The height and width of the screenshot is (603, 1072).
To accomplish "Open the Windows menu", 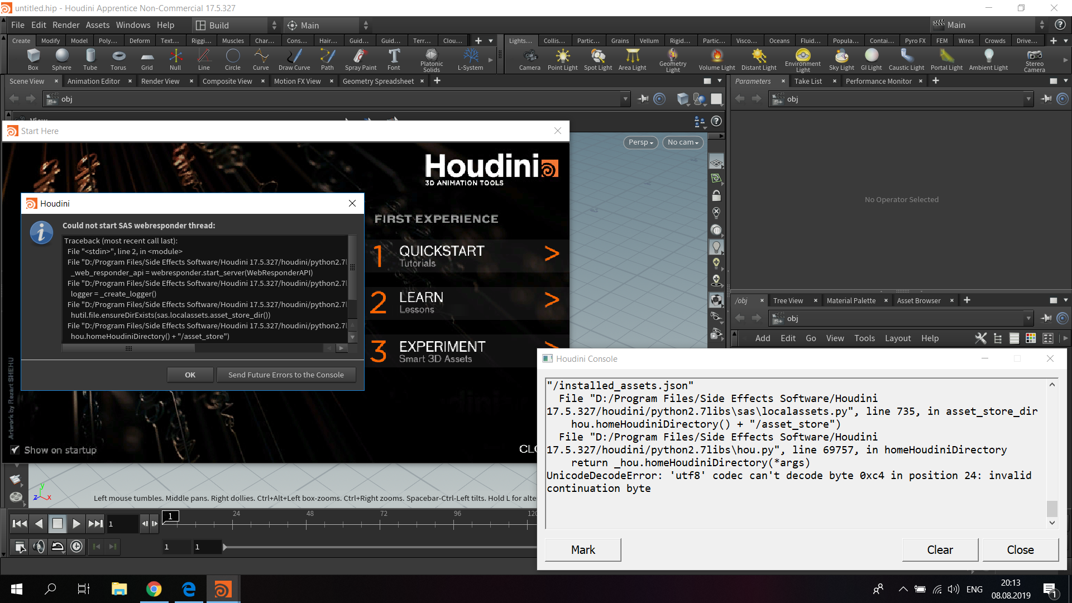I will tap(133, 25).
